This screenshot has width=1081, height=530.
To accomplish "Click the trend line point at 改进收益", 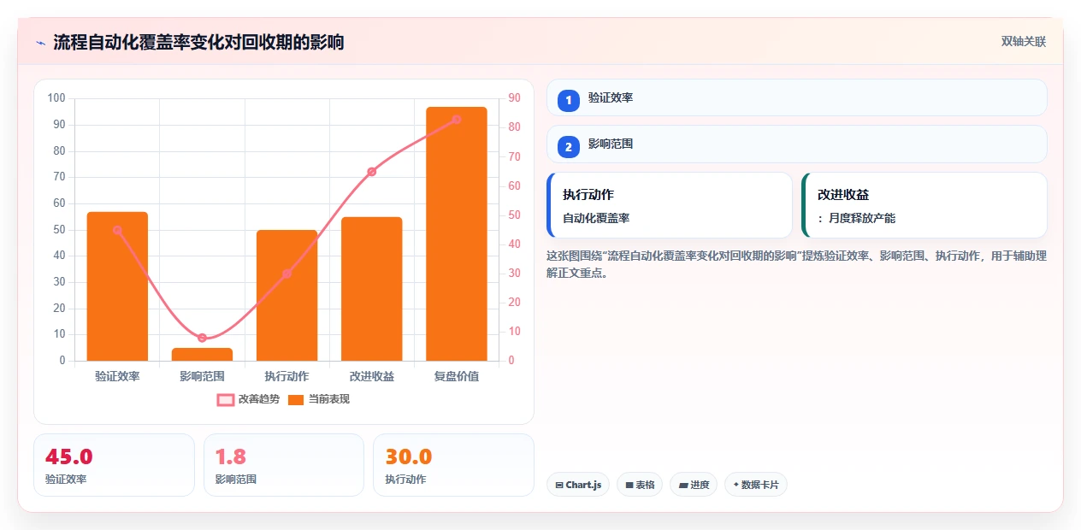I will 371,172.
